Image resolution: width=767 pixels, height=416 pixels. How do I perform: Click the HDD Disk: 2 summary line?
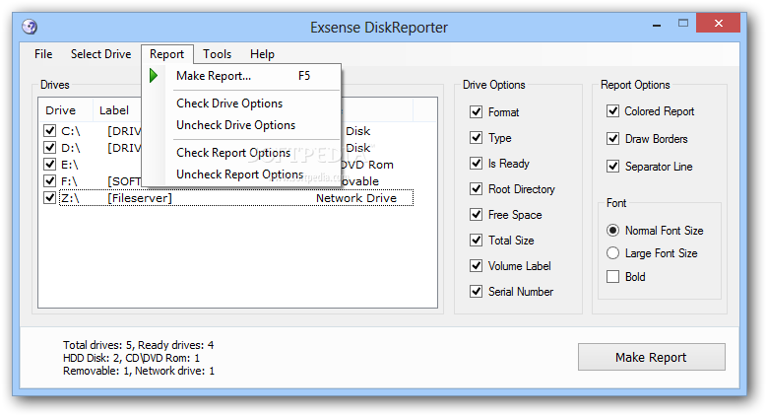click(132, 358)
